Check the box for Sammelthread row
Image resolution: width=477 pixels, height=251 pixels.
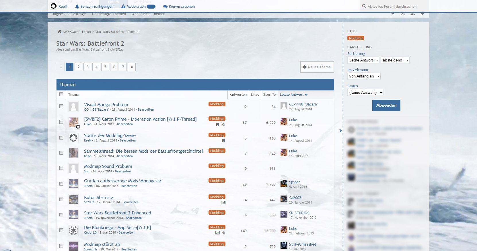[61, 153]
